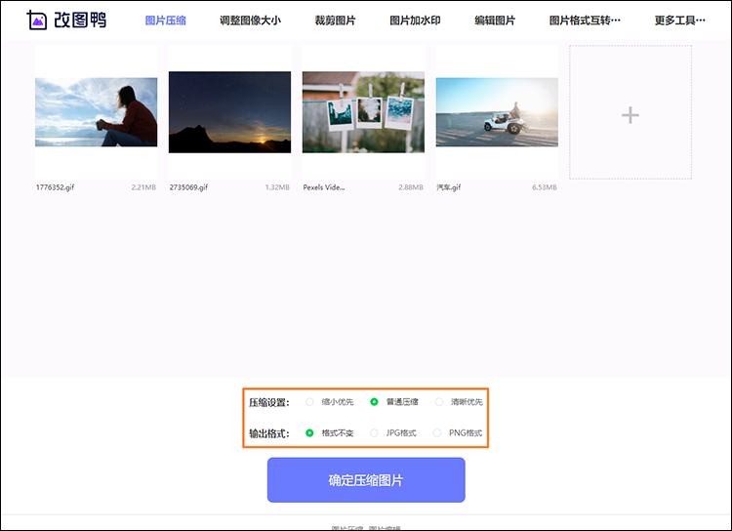
Task: Open the 图片压缩 tab
Action: click(x=165, y=20)
